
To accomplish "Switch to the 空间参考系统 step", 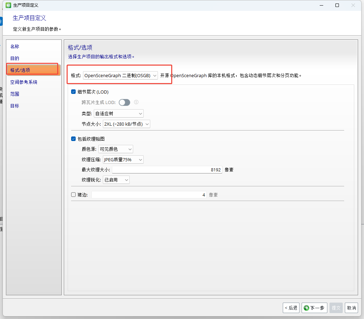I will point(24,82).
